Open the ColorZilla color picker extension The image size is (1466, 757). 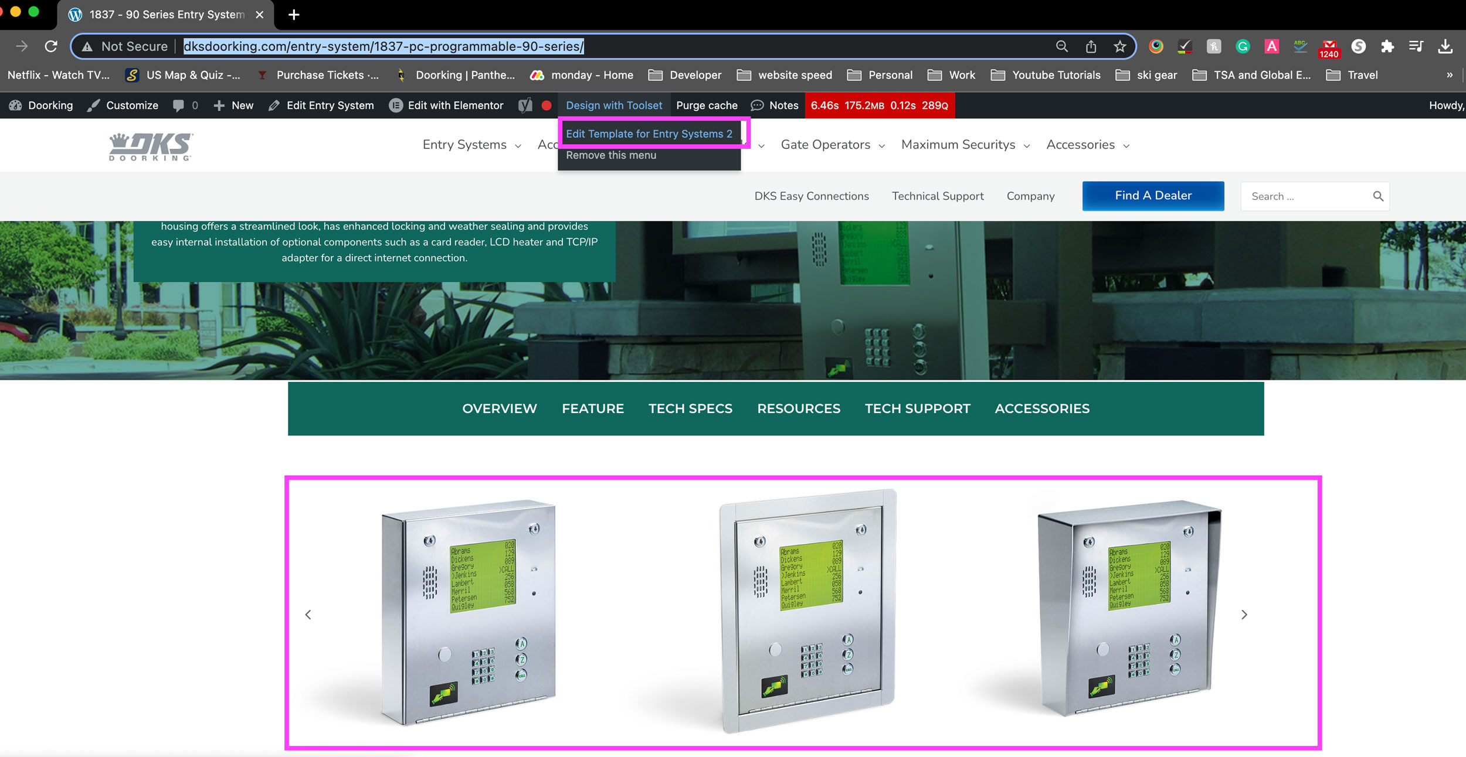pos(1156,46)
